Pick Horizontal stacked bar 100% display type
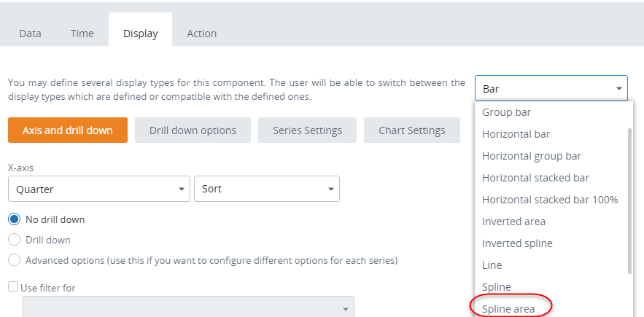This screenshot has width=644, height=317. coord(550,200)
